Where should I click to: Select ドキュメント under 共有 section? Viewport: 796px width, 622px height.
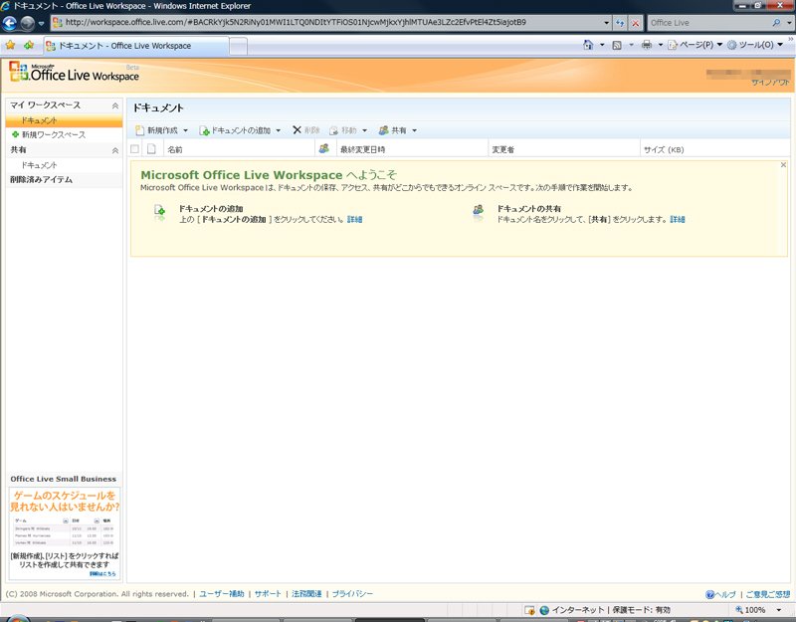[x=39, y=165]
